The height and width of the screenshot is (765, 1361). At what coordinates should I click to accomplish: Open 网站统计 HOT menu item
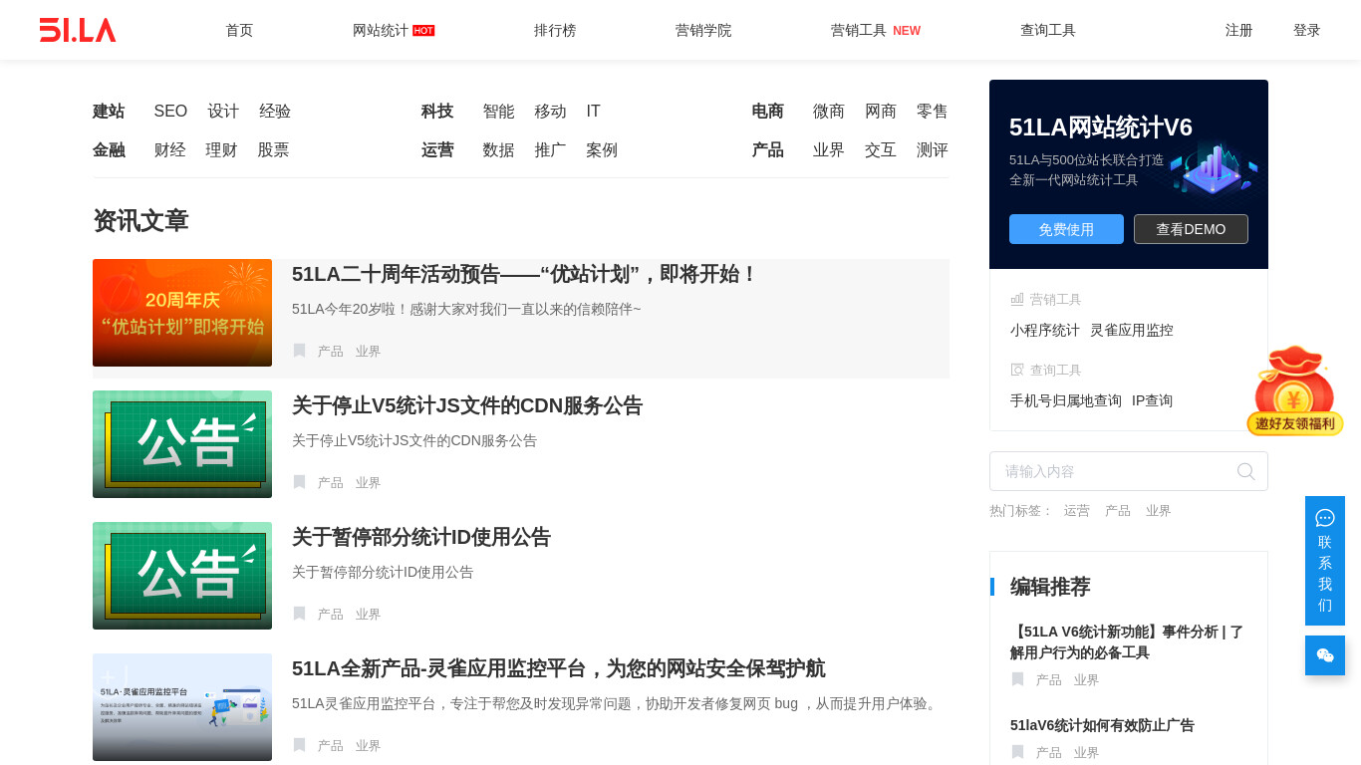[394, 30]
